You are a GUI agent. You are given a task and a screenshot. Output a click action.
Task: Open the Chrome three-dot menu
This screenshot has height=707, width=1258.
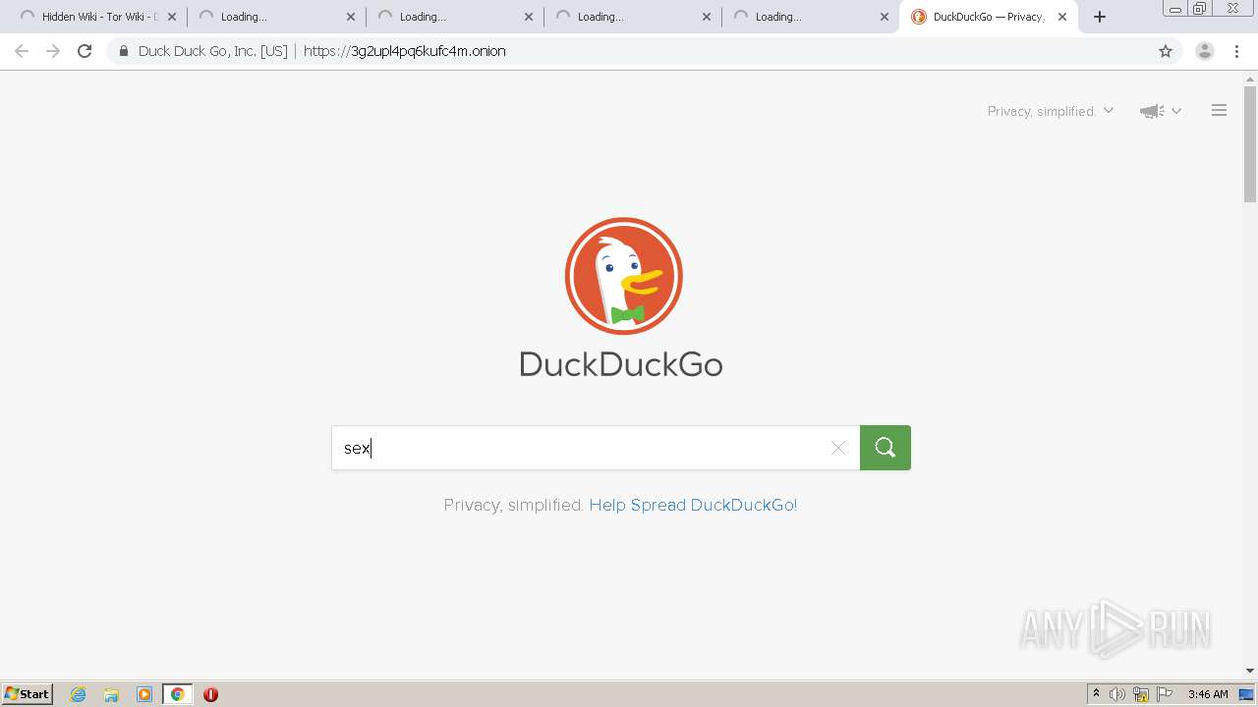(1237, 51)
